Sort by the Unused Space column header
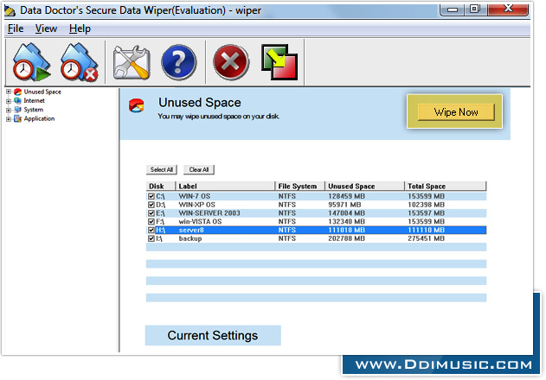Image resolution: width=546 pixels, height=380 pixels. coord(363,186)
